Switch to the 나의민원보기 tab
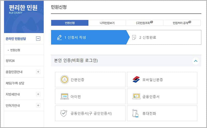 pyautogui.click(x=107, y=23)
